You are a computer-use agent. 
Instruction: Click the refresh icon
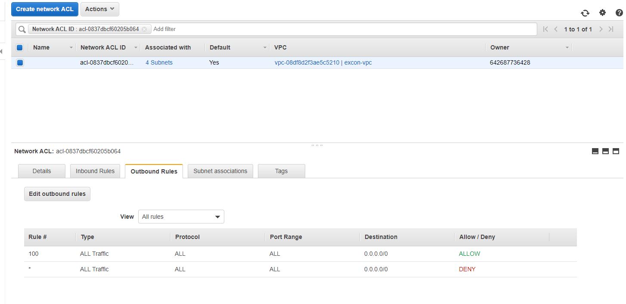(x=585, y=13)
